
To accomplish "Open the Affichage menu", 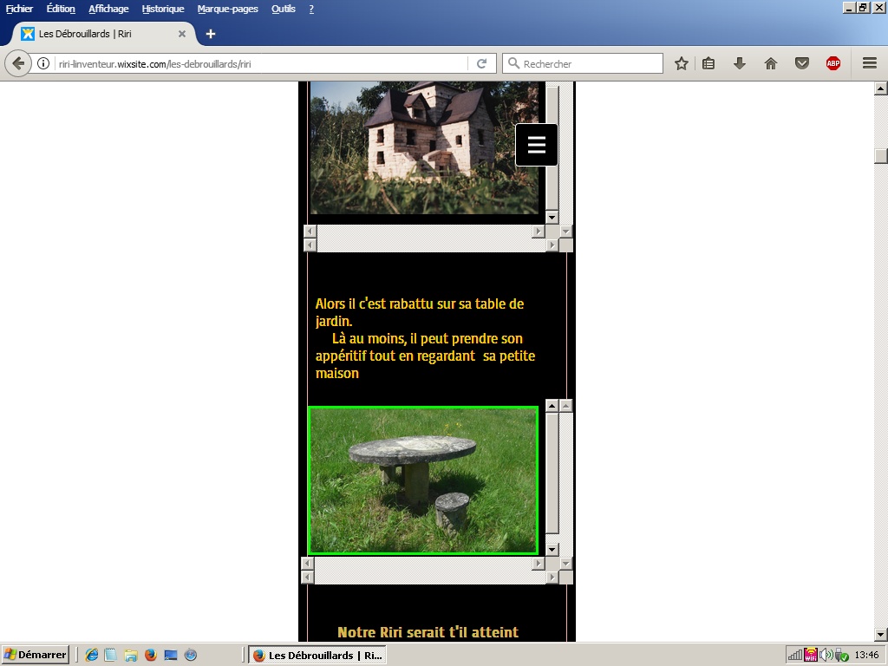I will click(108, 9).
